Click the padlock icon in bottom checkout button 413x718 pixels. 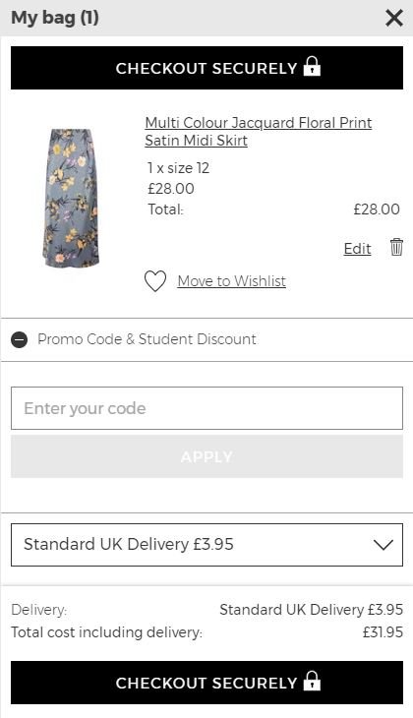[x=312, y=682]
